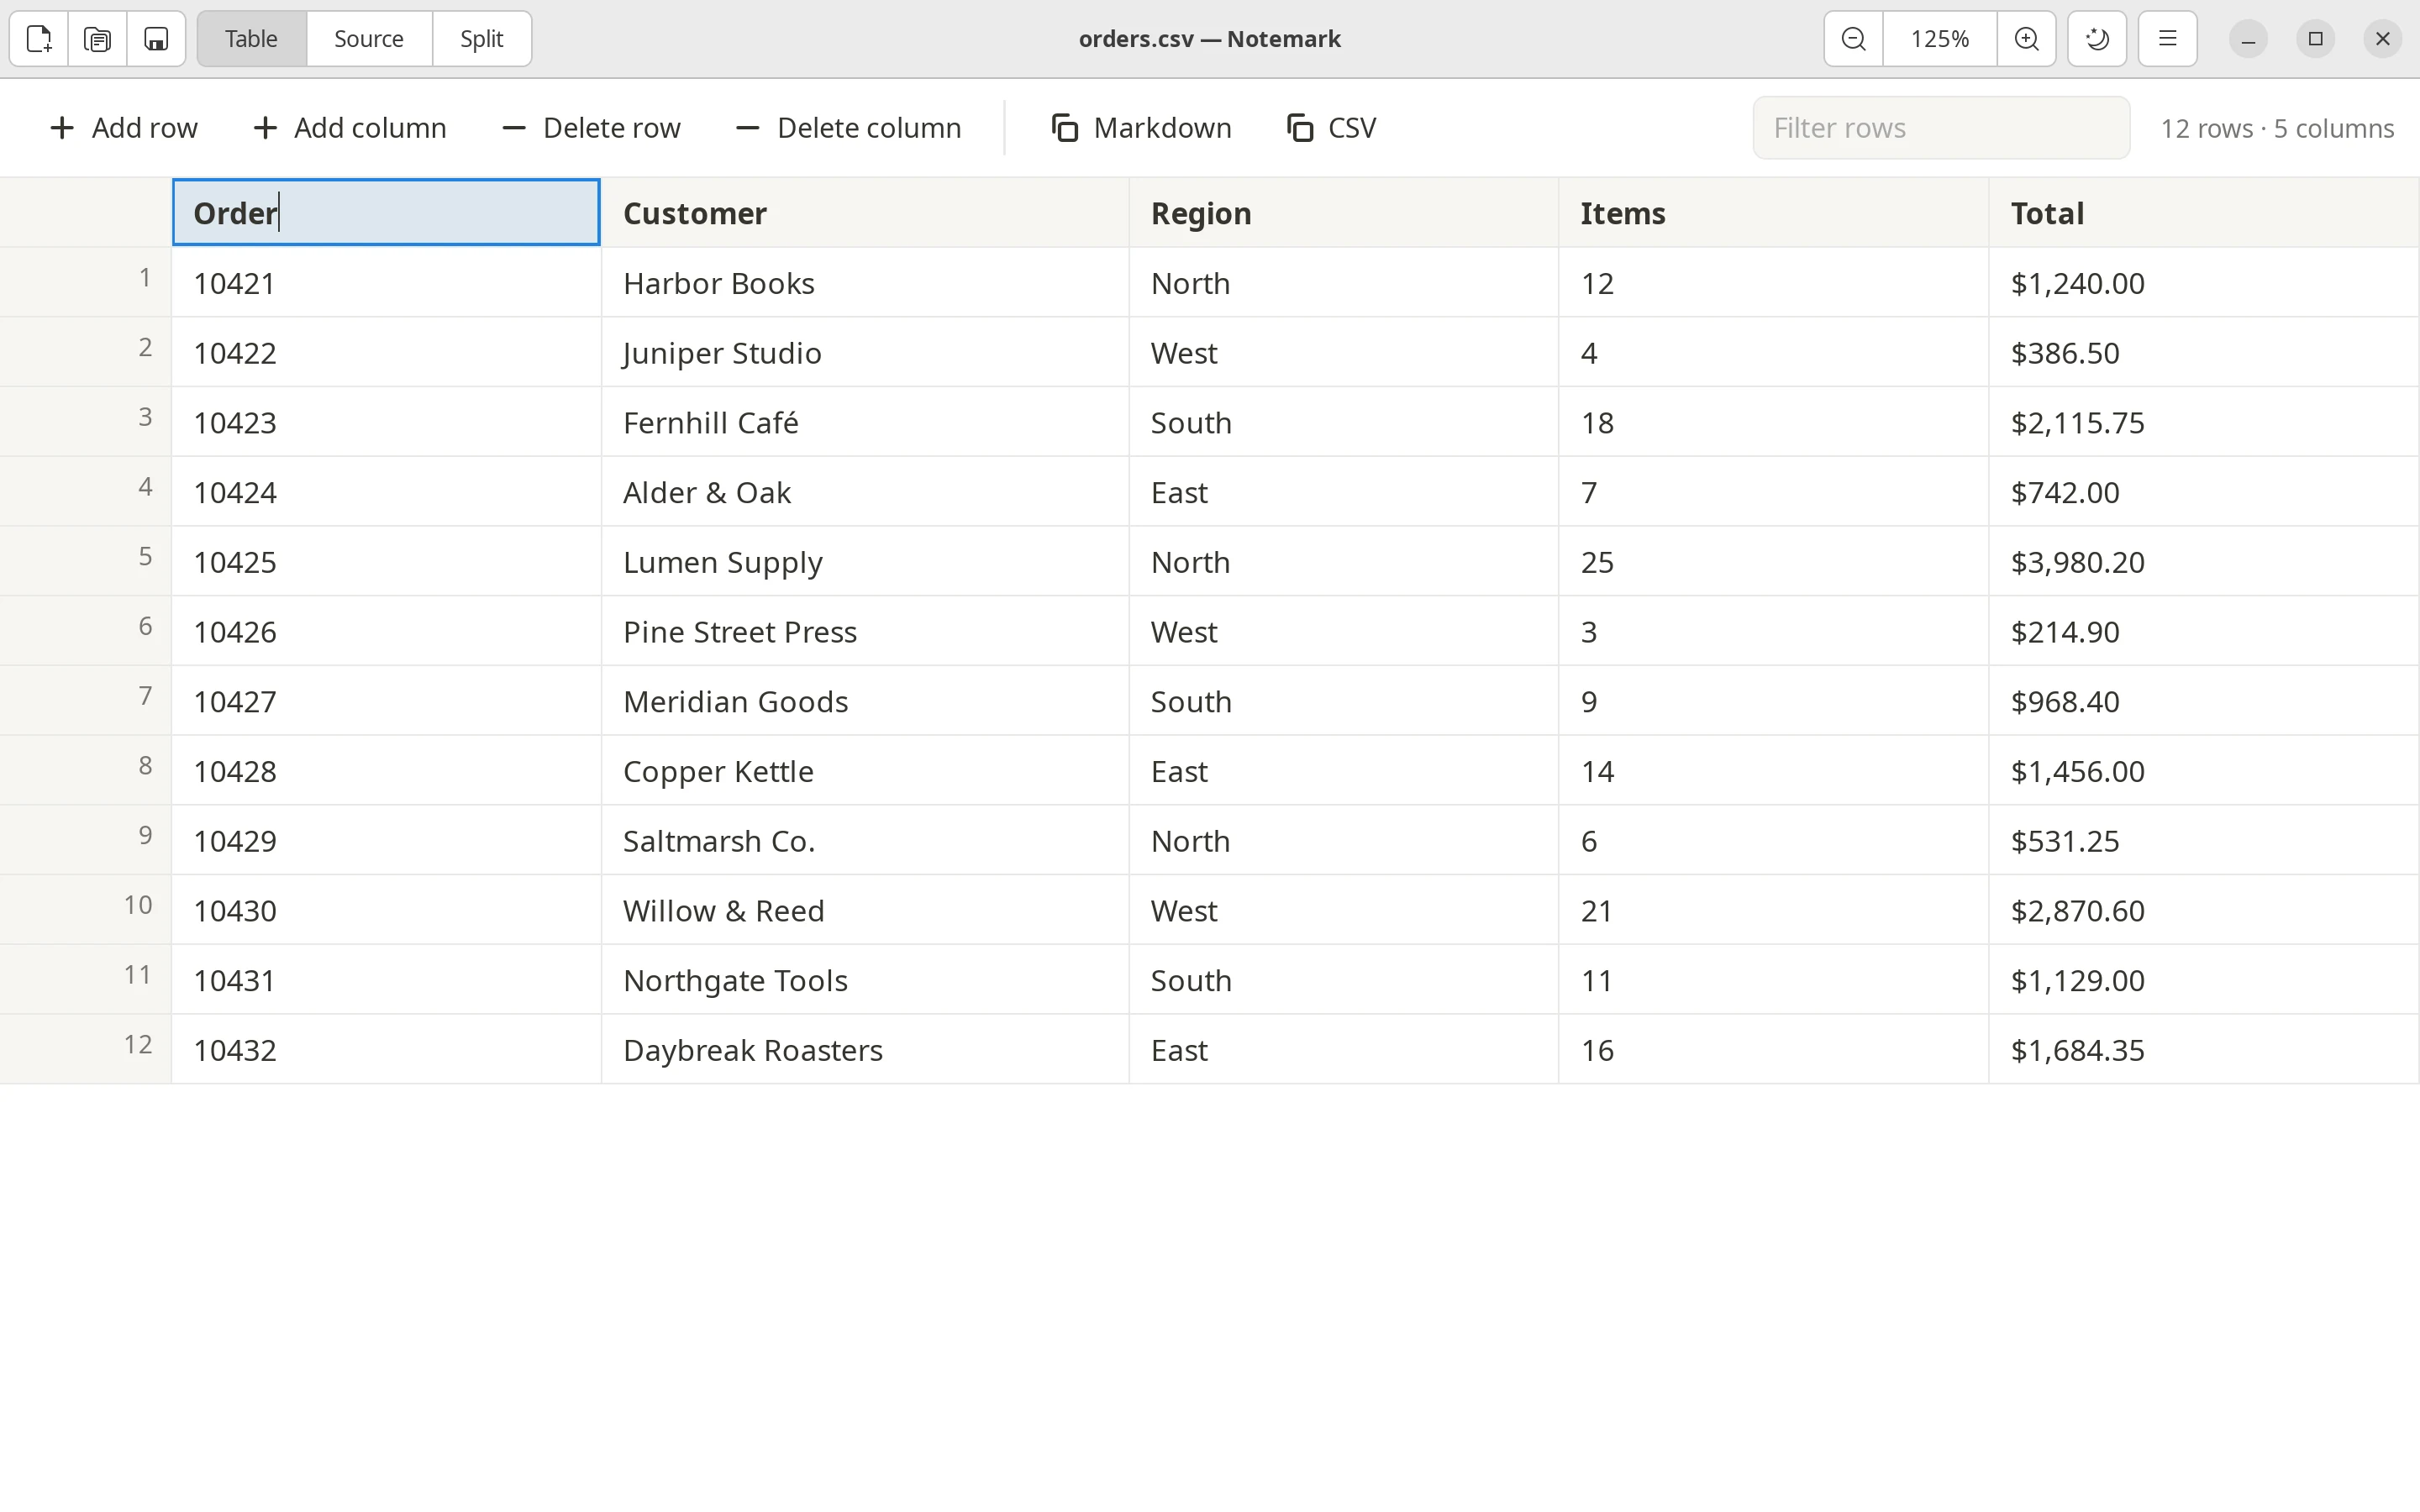Delete the selected column
2420x1512 pixels.
coord(849,128)
